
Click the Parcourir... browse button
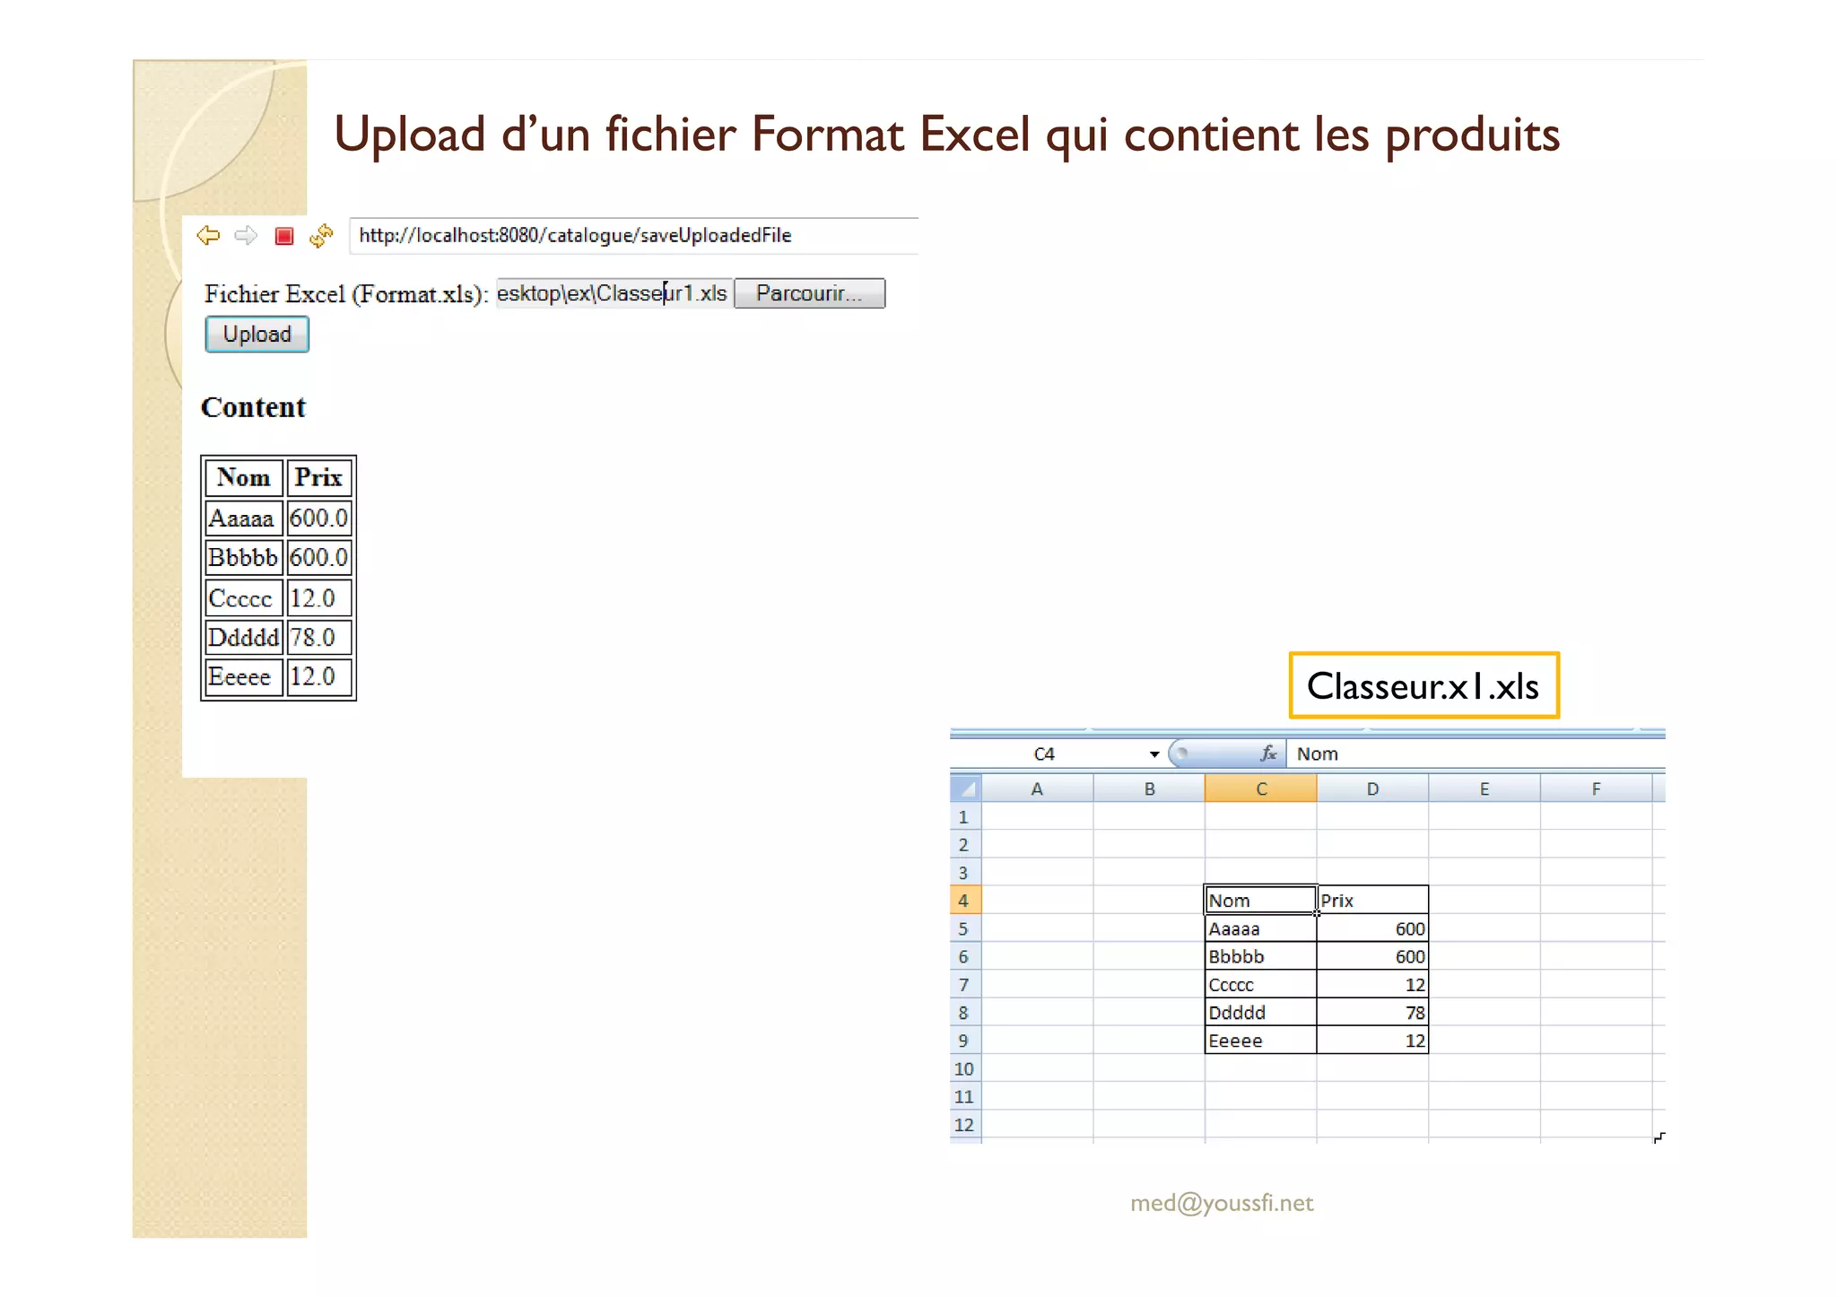pyautogui.click(x=809, y=293)
